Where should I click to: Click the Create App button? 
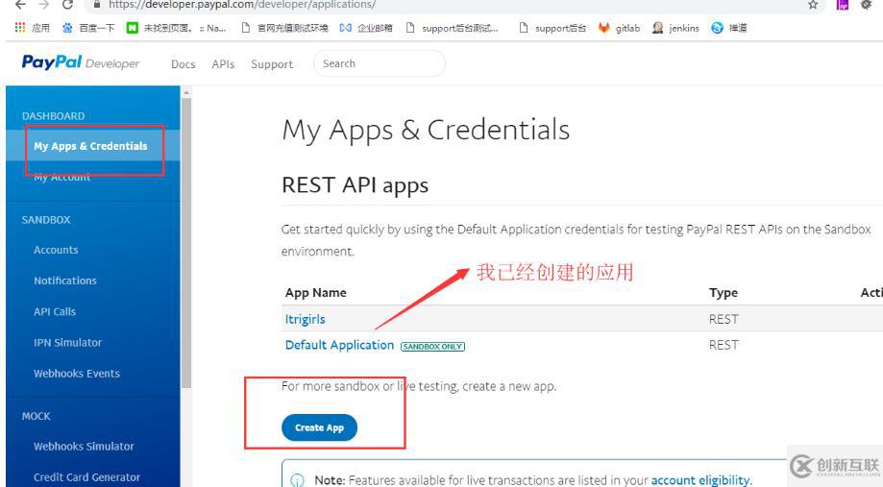point(319,427)
